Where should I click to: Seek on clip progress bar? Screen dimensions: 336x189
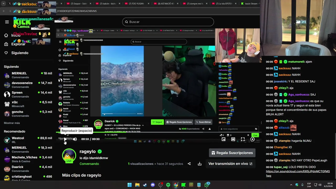[x=157, y=133]
